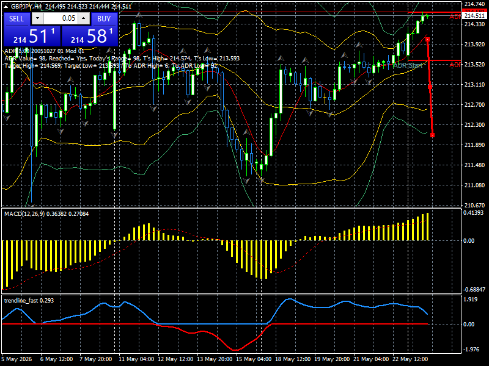This screenshot has width=489, height=366.
Task: Select the trendline_fast 0.293 label
Action: pos(29,300)
